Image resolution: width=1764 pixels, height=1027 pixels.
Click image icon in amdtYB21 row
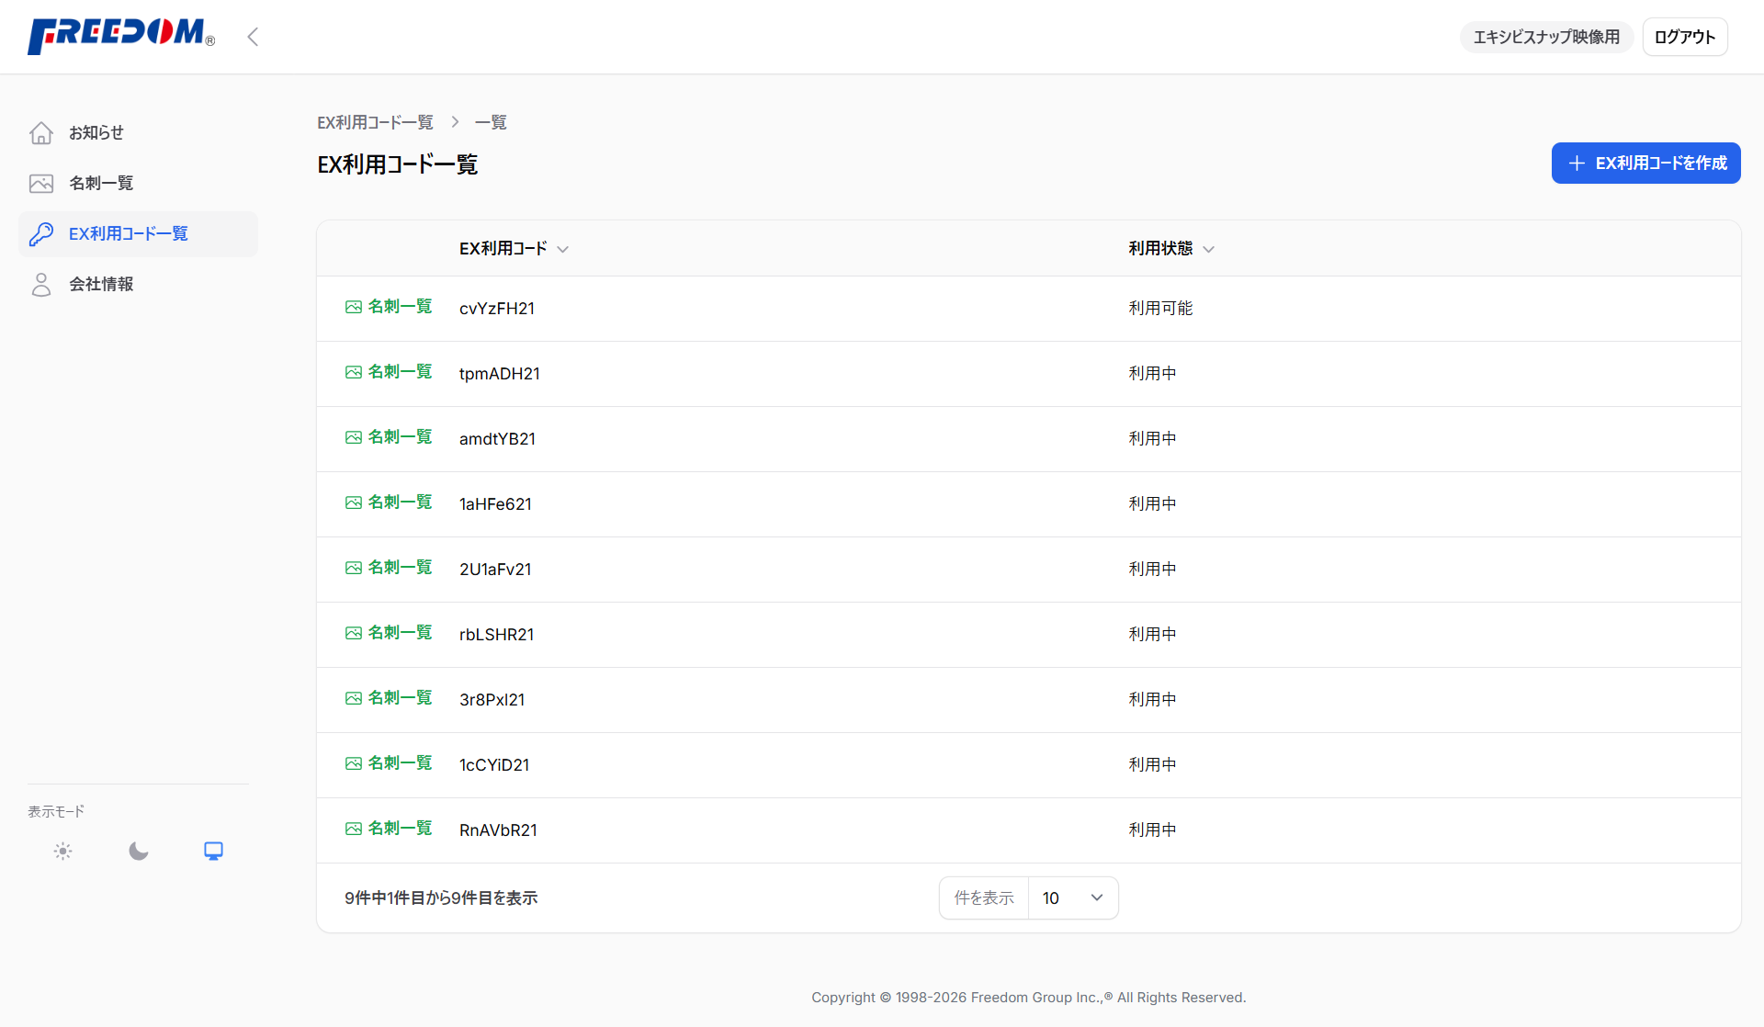(x=354, y=437)
